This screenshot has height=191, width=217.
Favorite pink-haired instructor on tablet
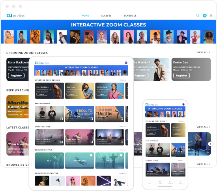coord(77,178)
